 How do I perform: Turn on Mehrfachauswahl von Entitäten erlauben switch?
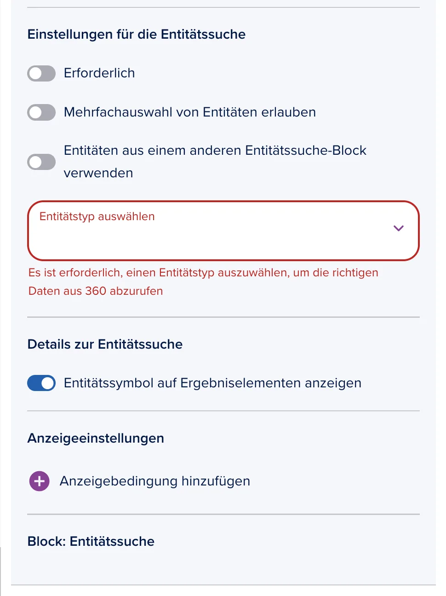(41, 112)
